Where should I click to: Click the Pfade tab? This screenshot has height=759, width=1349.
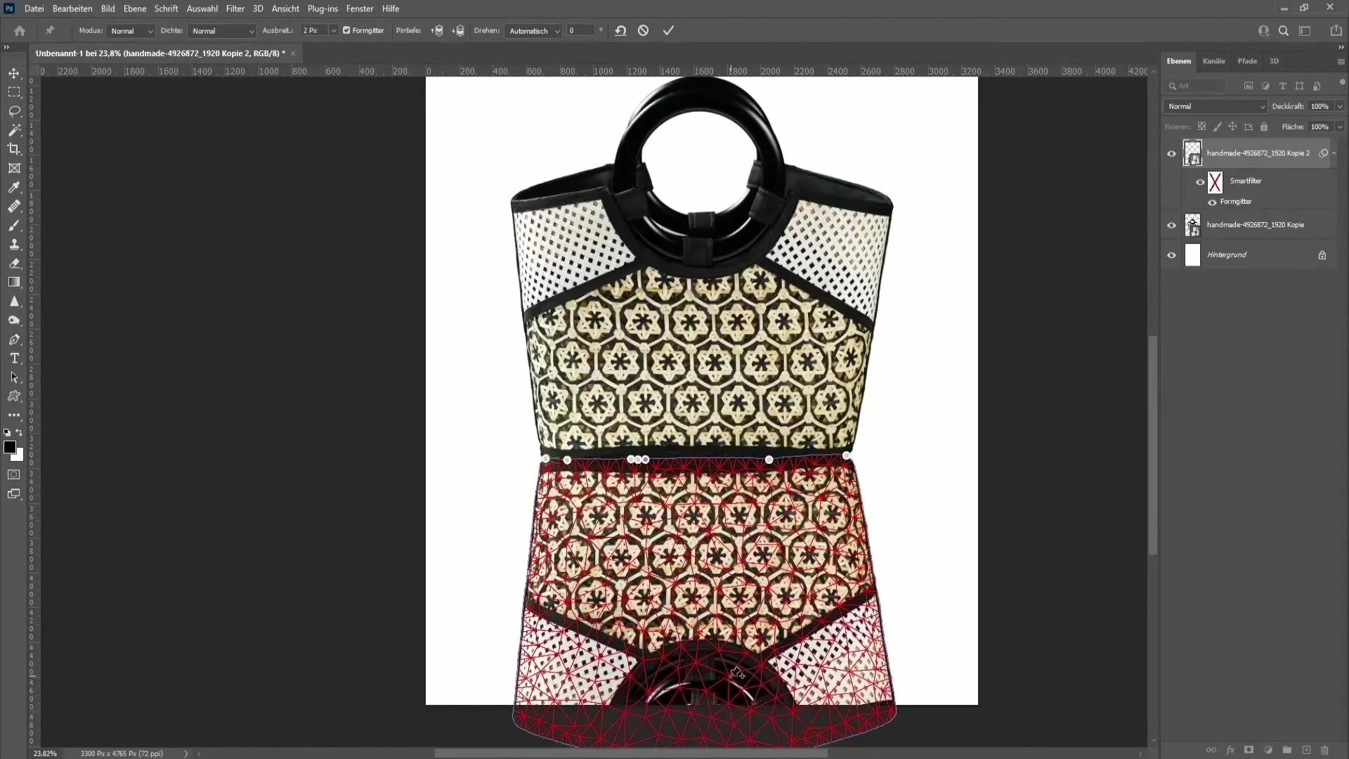(x=1248, y=60)
